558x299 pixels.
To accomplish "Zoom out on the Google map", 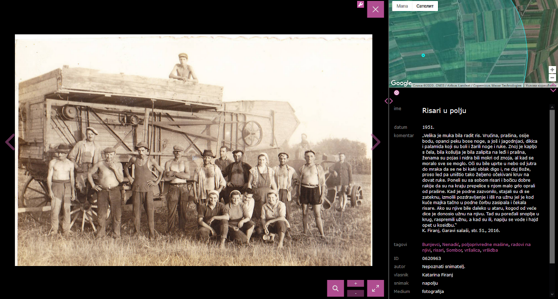I will tap(552, 78).
